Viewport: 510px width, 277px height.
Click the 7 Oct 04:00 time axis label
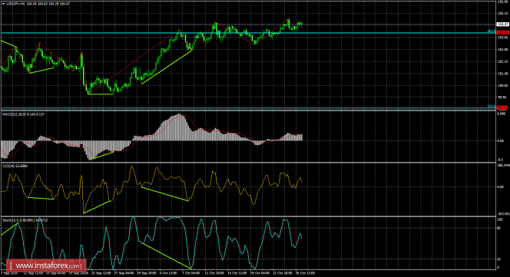click(x=191, y=273)
